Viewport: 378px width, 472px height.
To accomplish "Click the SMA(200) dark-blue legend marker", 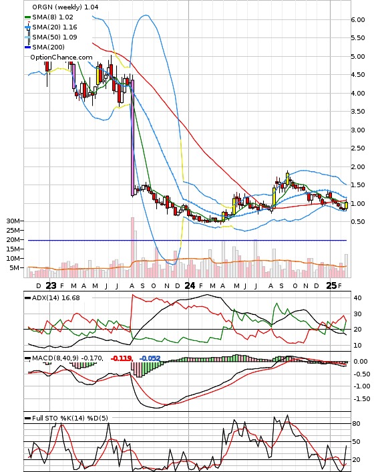I will pos(27,47).
